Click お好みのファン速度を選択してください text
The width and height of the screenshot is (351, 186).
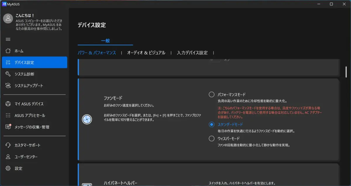[129, 105]
